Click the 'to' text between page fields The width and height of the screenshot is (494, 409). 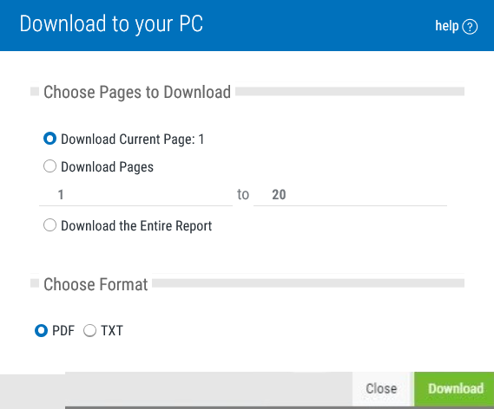pyautogui.click(x=243, y=195)
